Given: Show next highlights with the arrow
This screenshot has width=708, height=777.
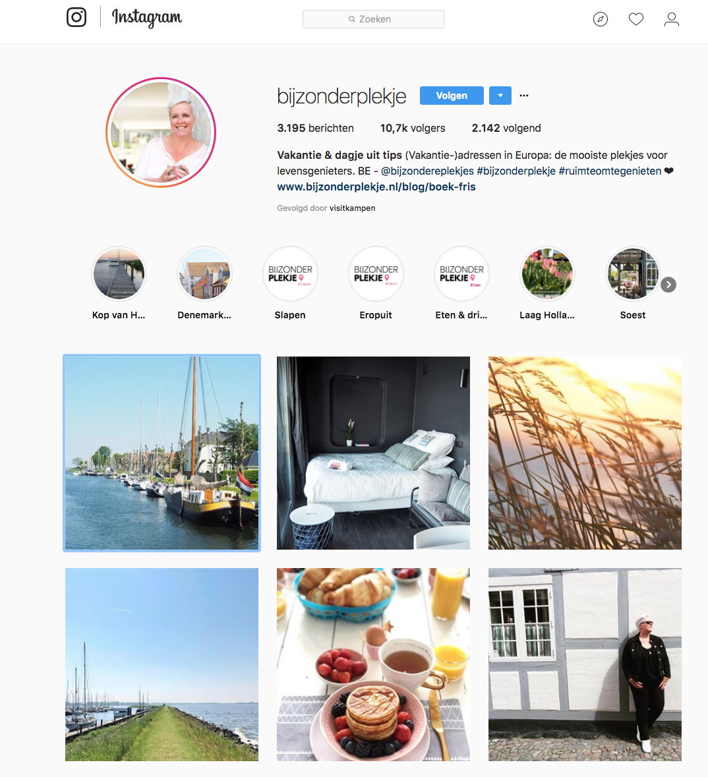Looking at the screenshot, I should 668,285.
